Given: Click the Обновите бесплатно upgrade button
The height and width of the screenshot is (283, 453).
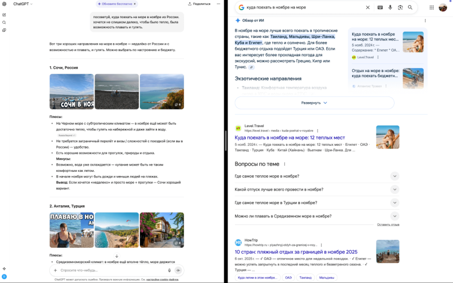Looking at the screenshot, I should 115,4.
